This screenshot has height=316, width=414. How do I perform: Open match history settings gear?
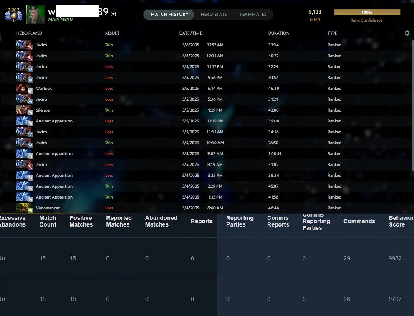click(x=407, y=33)
